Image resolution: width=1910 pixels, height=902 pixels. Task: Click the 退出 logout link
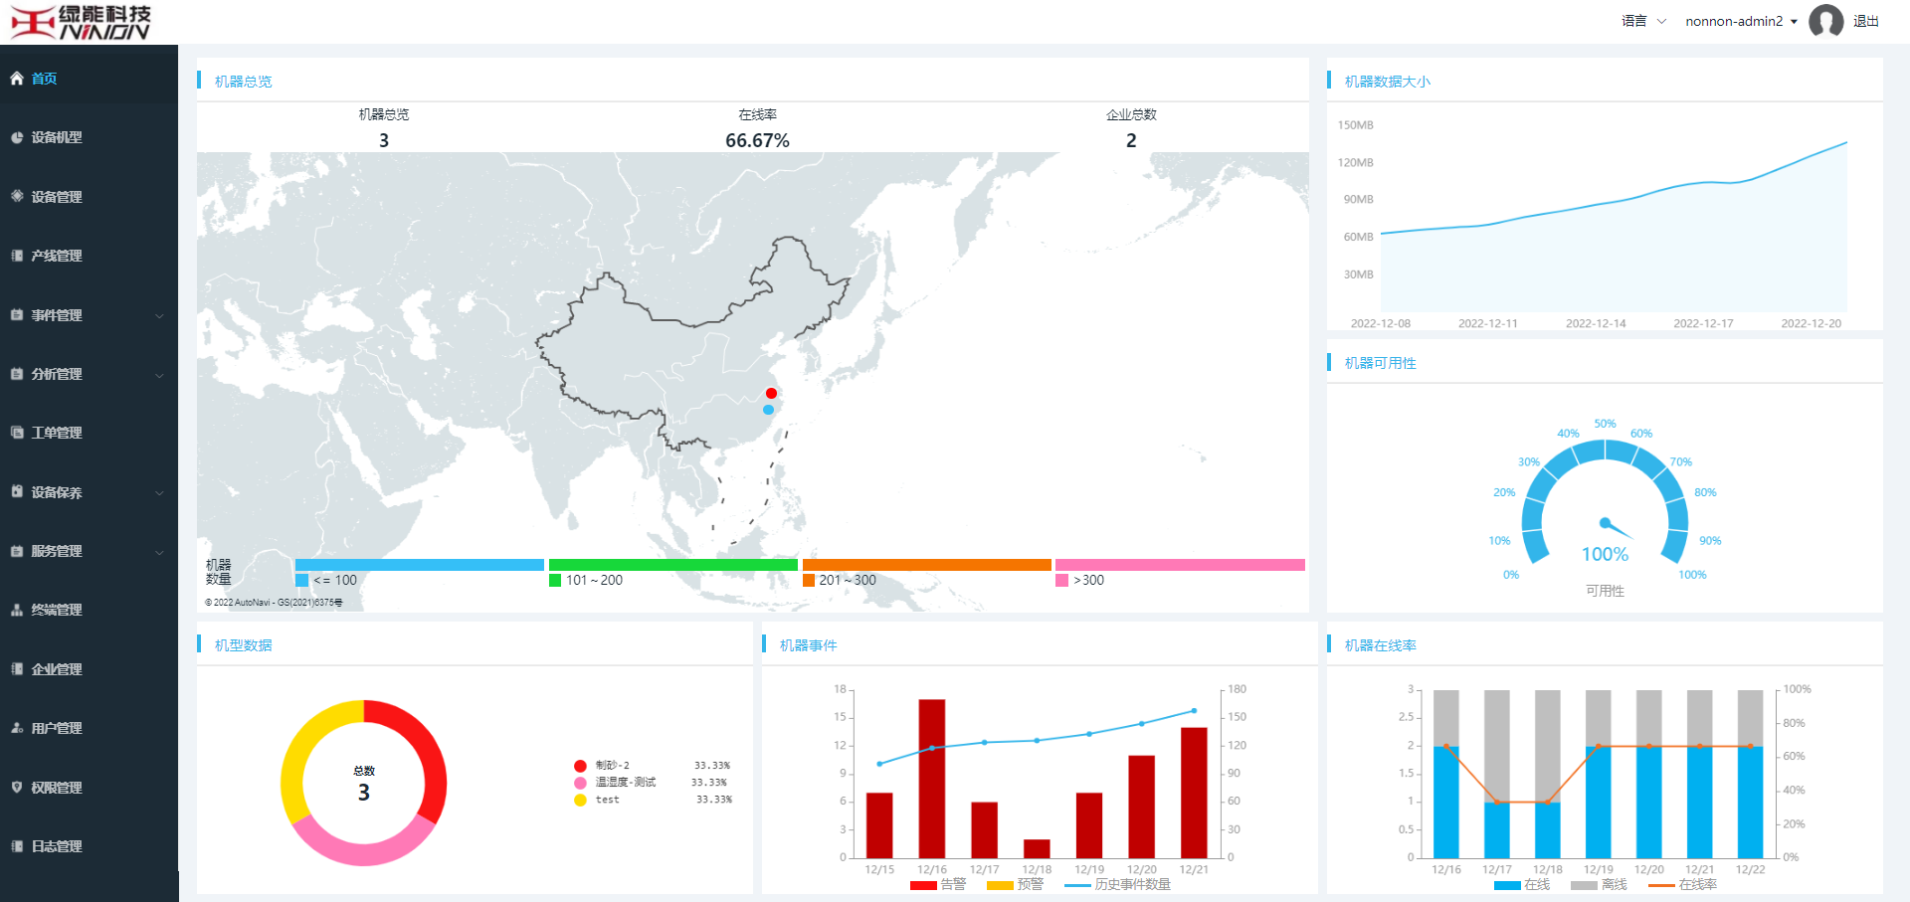pyautogui.click(x=1866, y=21)
